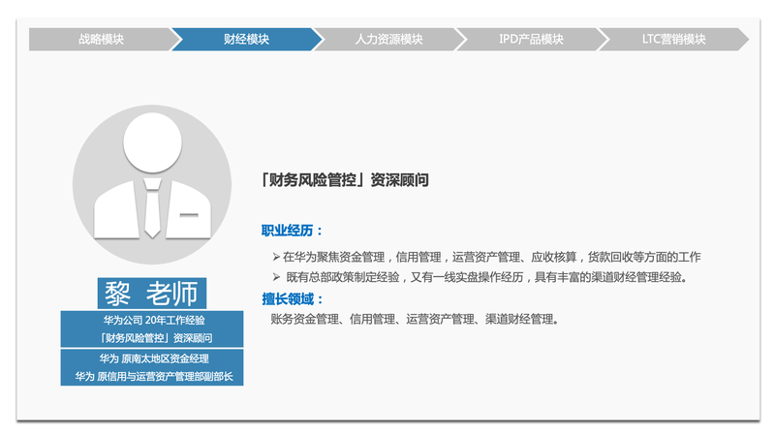Click the large bold 「财务风险管控」资深顾问 heading
The width and height of the screenshot is (775, 436).
pos(345,180)
